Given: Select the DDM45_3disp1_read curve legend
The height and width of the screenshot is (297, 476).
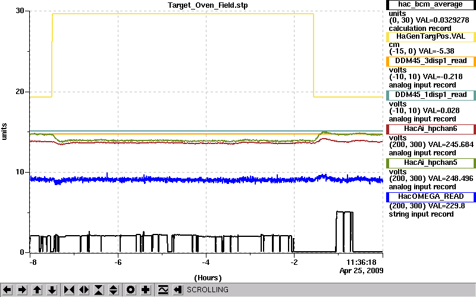Looking at the screenshot, I should (430, 61).
